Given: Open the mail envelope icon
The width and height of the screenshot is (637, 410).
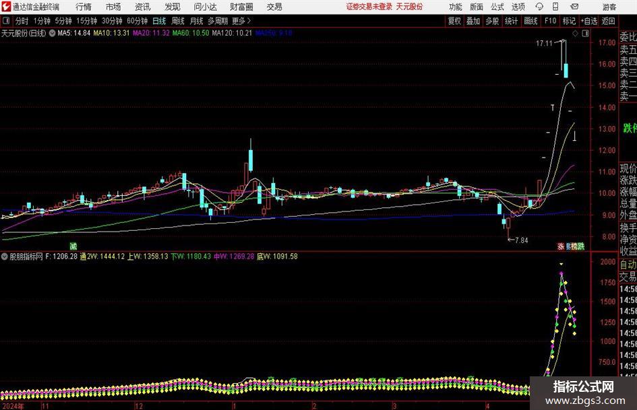Looking at the screenshot, I should tap(574, 7).
